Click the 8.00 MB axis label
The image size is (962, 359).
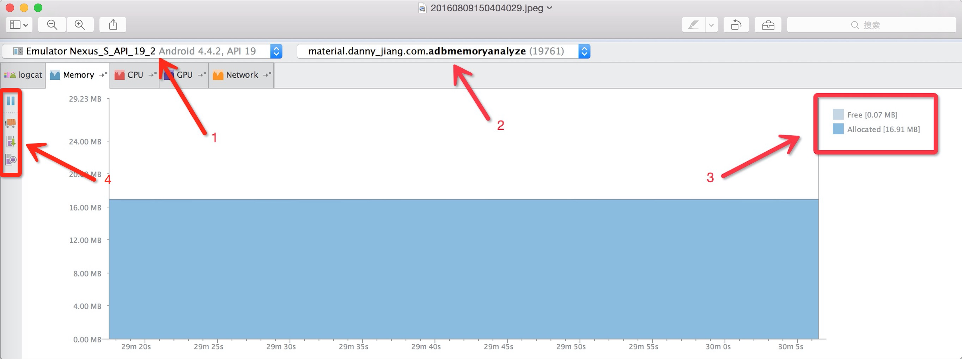coord(87,274)
